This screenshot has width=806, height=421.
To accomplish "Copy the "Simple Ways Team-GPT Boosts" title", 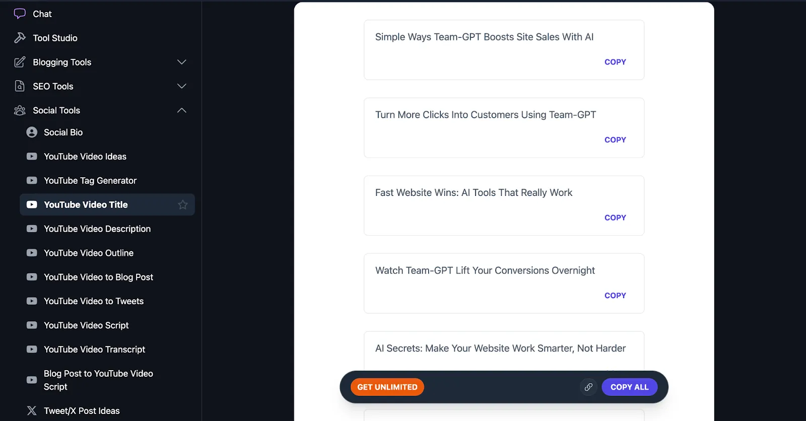I will (x=615, y=62).
